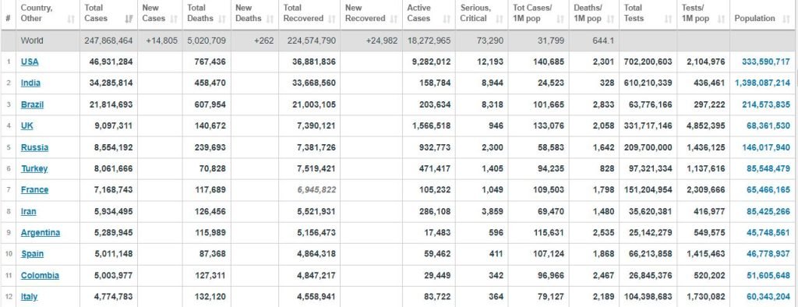Click the Tests/1M pop sort arrows
This screenshot has width=798, height=307.
[x=721, y=19]
